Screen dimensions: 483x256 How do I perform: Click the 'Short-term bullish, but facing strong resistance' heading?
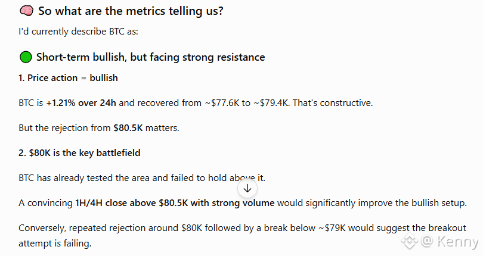[151, 57]
